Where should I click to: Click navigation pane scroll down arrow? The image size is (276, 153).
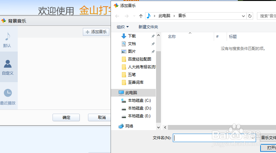tap(158, 128)
